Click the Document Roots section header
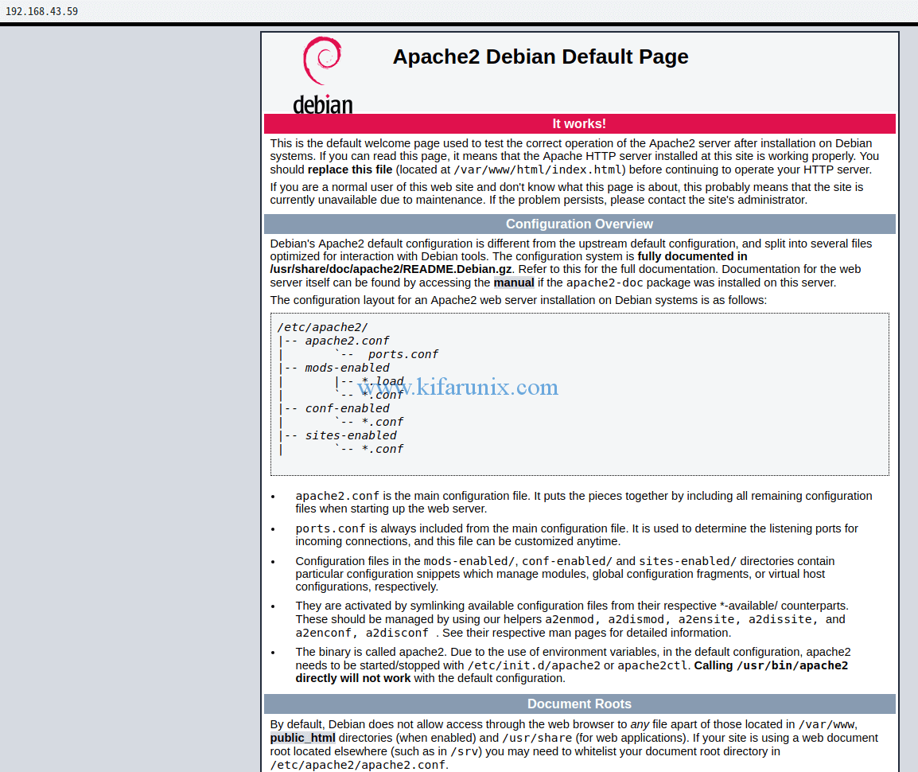The width and height of the screenshot is (918, 772). click(x=579, y=704)
